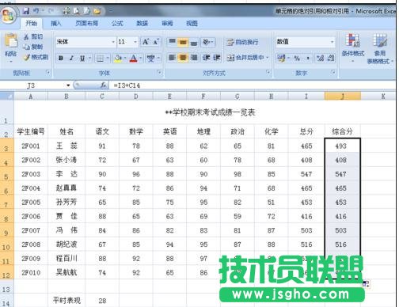Image resolution: width=399 pixels, height=307 pixels.
Task: Open Font (字体) group dialog launcher
Action: [x=159, y=72]
